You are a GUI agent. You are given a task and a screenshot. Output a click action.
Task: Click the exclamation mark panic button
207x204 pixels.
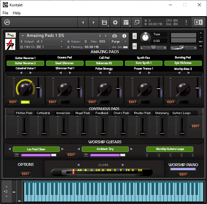click(186, 23)
